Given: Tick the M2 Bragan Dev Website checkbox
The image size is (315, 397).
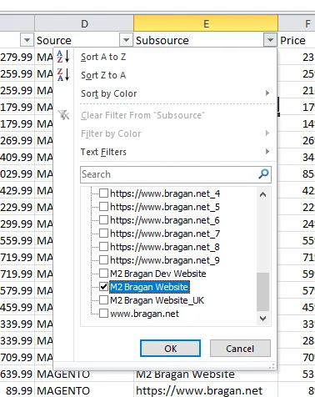Looking at the screenshot, I should tap(103, 273).
